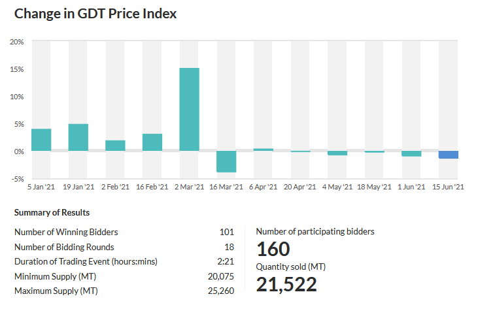
Task: Click the '15 Jun '21' date label
Action: pyautogui.click(x=448, y=187)
